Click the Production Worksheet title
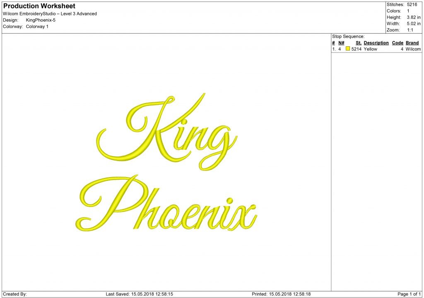The width and height of the screenshot is (424, 298). 39,6
